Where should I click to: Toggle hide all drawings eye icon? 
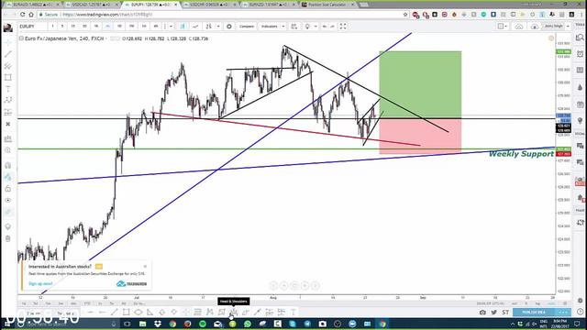[x=8, y=200]
